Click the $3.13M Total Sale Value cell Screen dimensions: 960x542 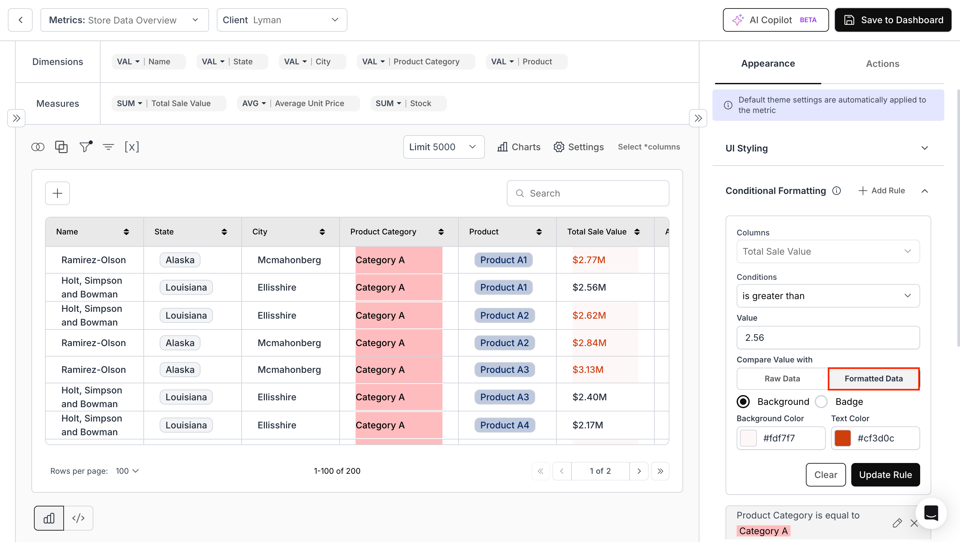tap(605, 369)
